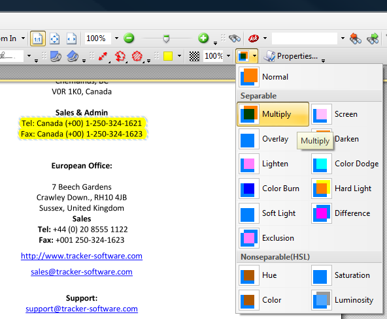Click the Sales & Admin heading
This screenshot has width=387, height=319.
[x=82, y=113]
